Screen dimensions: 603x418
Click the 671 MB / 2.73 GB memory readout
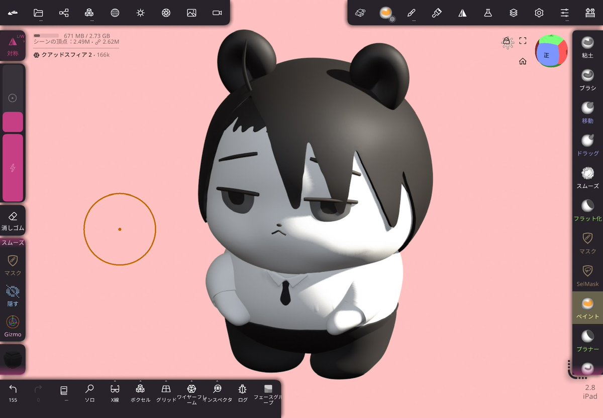[87, 36]
